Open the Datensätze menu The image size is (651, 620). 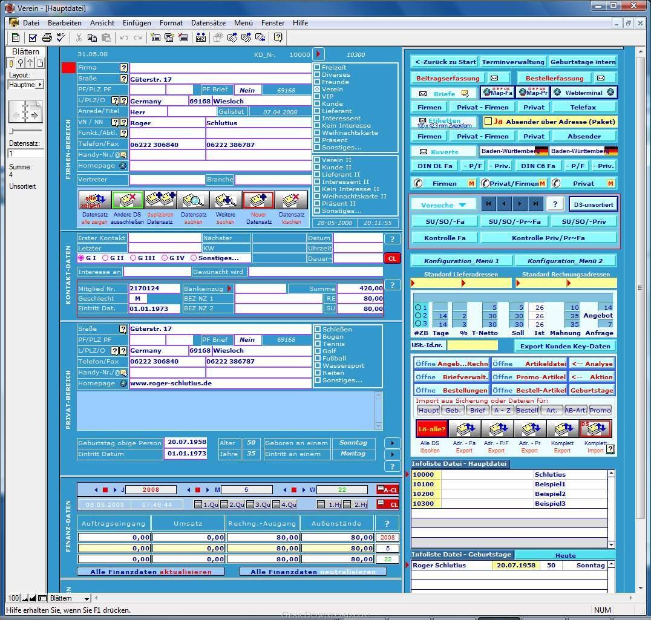point(208,23)
